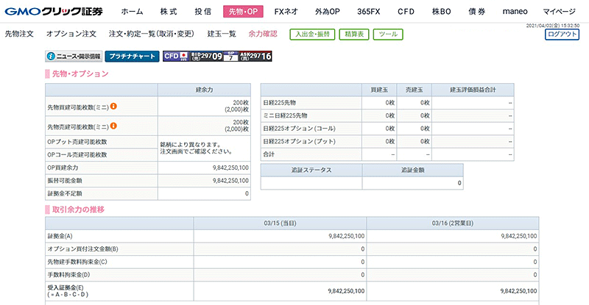The width and height of the screenshot is (589, 305).
Task: Click the GMOクリック証券 logo
Action: 52,12
